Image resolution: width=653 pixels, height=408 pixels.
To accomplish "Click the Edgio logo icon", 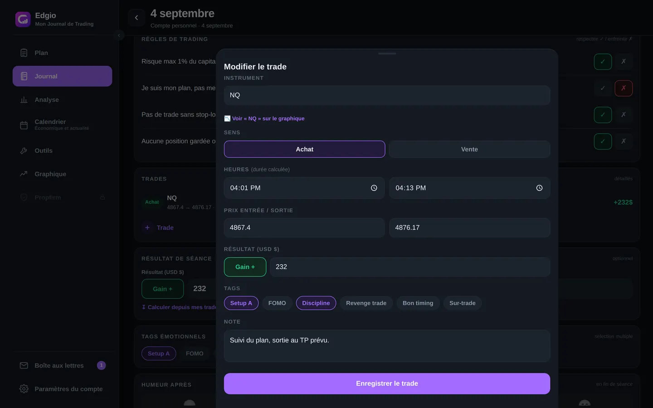I will click(23, 19).
